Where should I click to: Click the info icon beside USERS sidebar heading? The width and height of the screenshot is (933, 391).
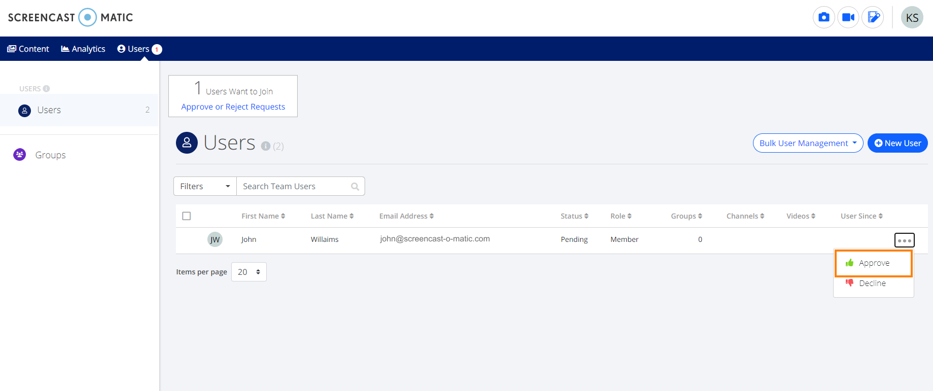point(47,89)
